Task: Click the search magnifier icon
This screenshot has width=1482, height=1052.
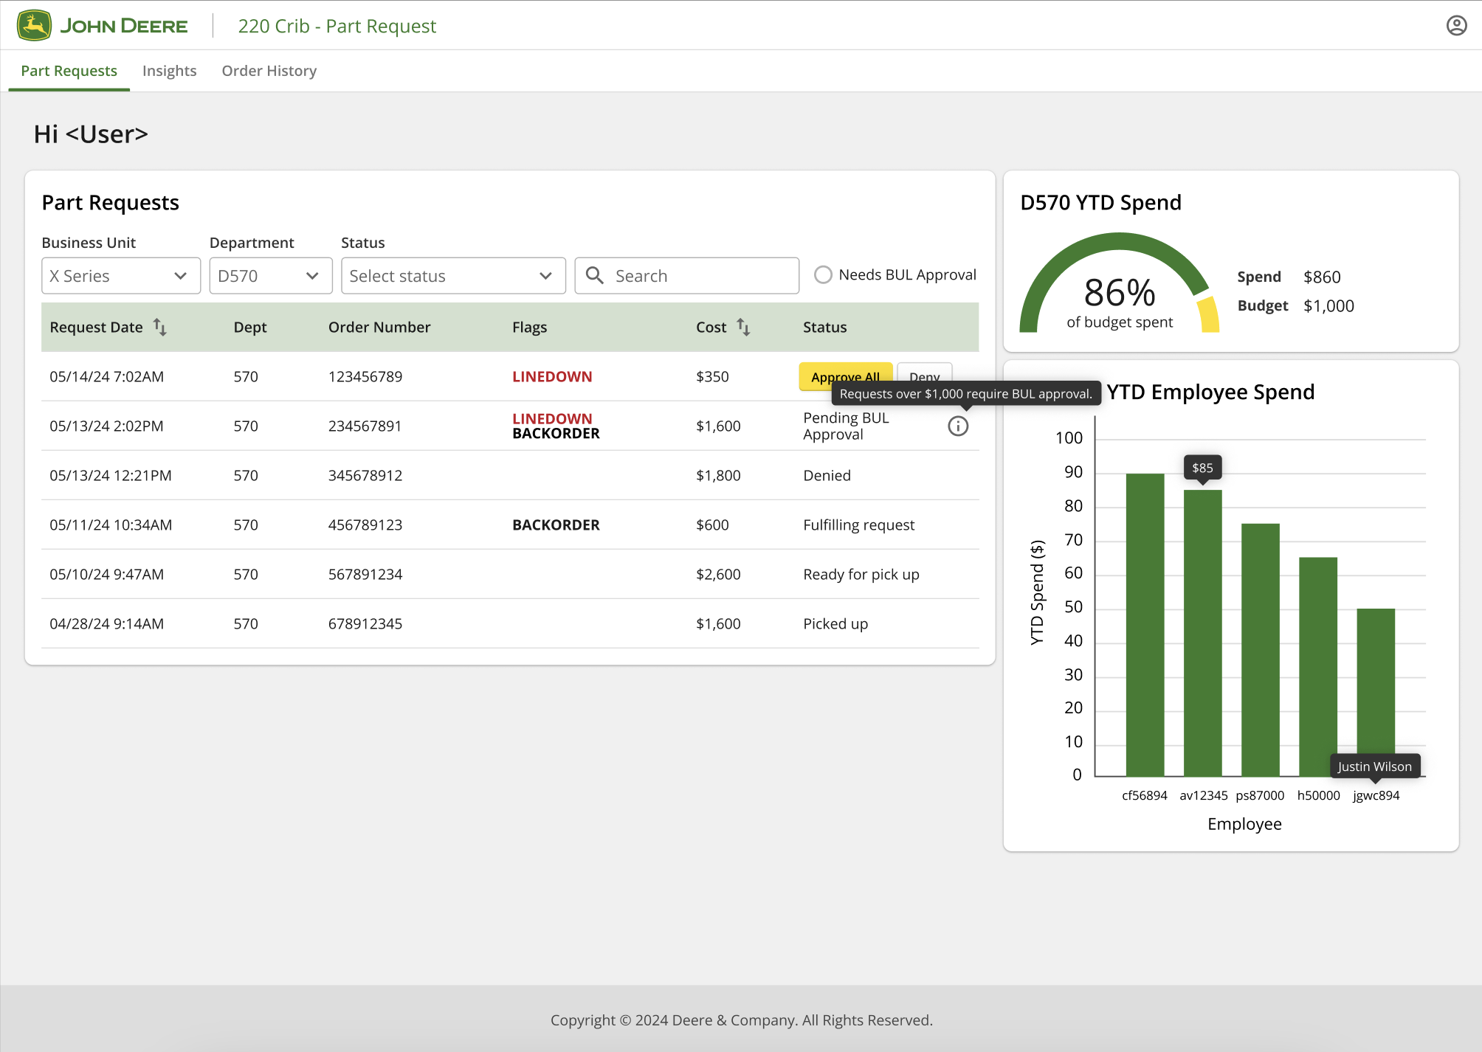Action: click(594, 275)
